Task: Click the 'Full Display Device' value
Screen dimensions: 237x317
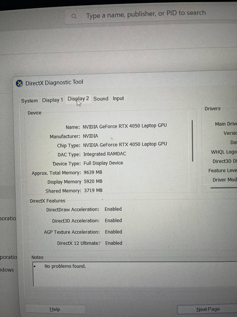Action: (103, 163)
